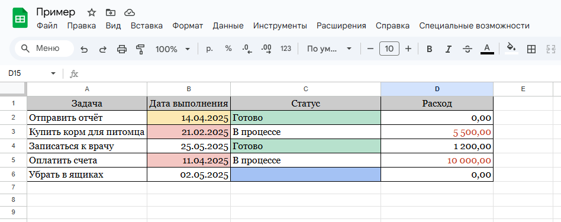561x222 pixels.
Task: Toggle italic formatting
Action: (x=449, y=49)
